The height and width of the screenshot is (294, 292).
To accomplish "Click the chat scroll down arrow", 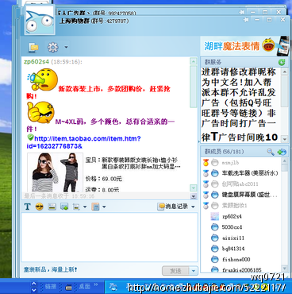I will point(194,188).
